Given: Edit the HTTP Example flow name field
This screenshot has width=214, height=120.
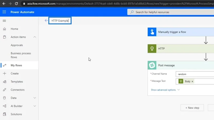Looking at the screenshot, I should click(60, 21).
